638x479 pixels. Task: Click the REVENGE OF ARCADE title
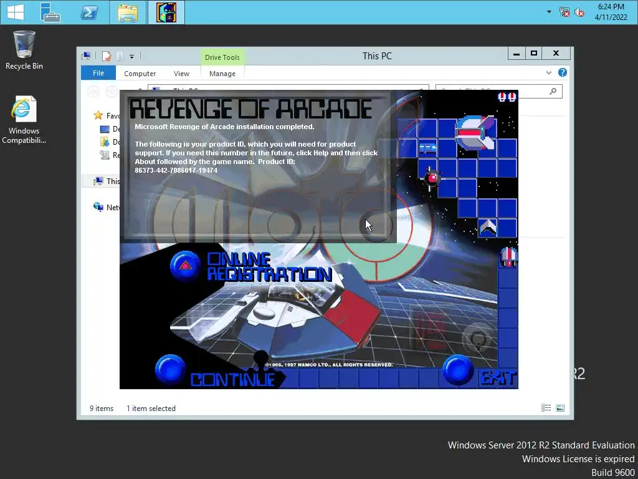pos(251,109)
